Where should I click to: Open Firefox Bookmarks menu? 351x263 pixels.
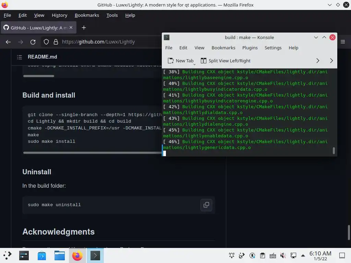(x=87, y=15)
